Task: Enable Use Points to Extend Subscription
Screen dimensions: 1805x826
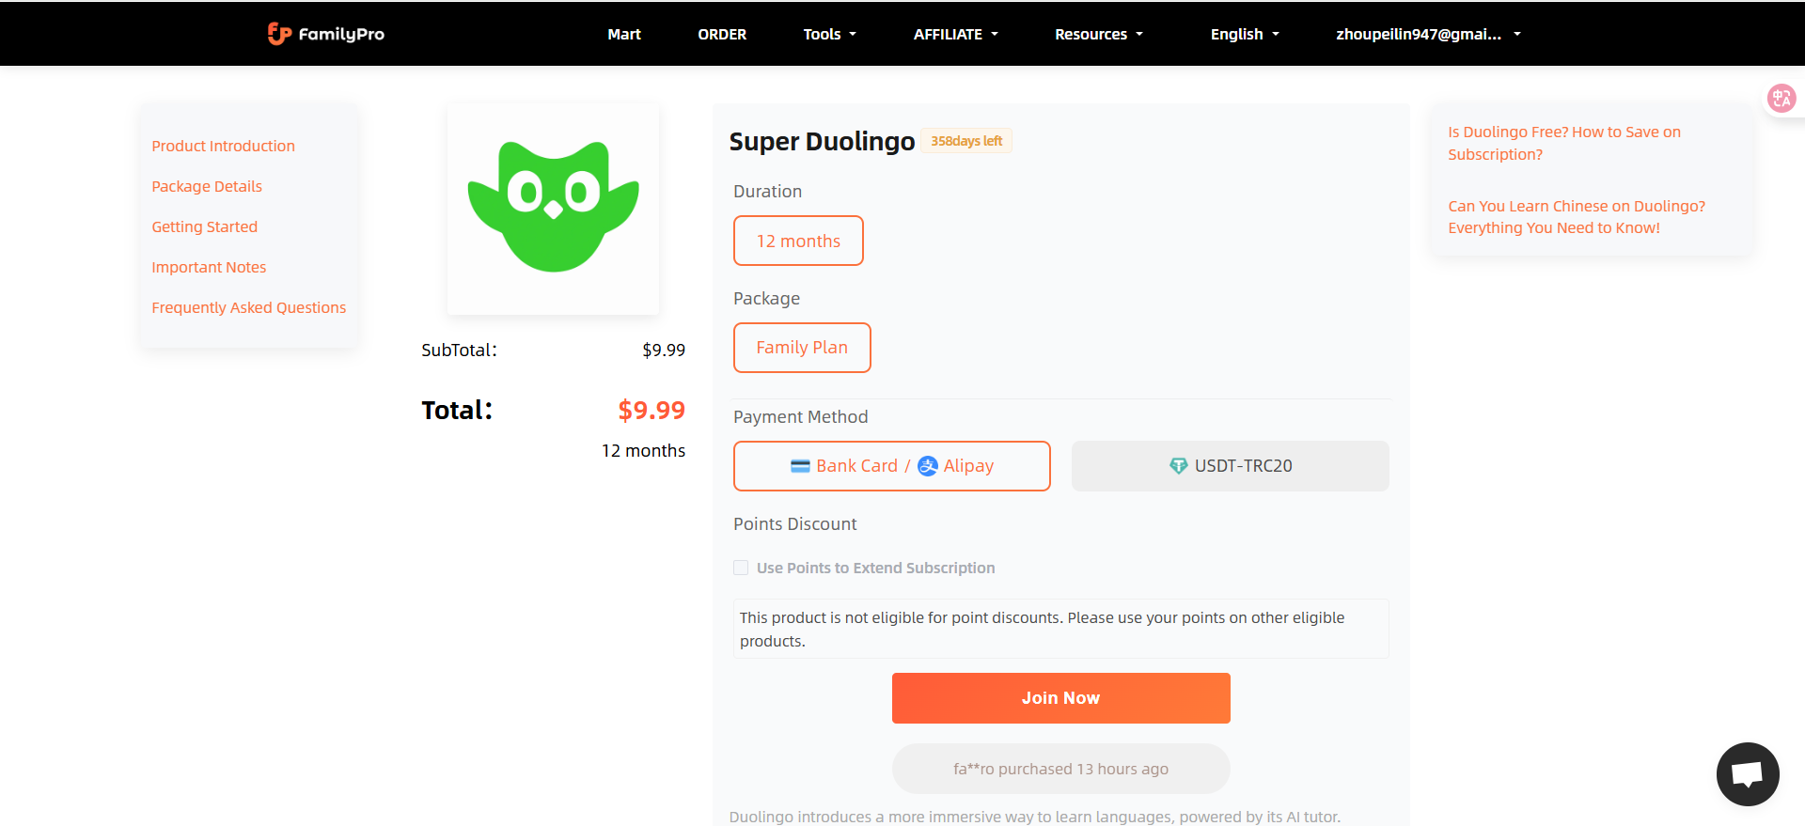Action: tap(741, 568)
